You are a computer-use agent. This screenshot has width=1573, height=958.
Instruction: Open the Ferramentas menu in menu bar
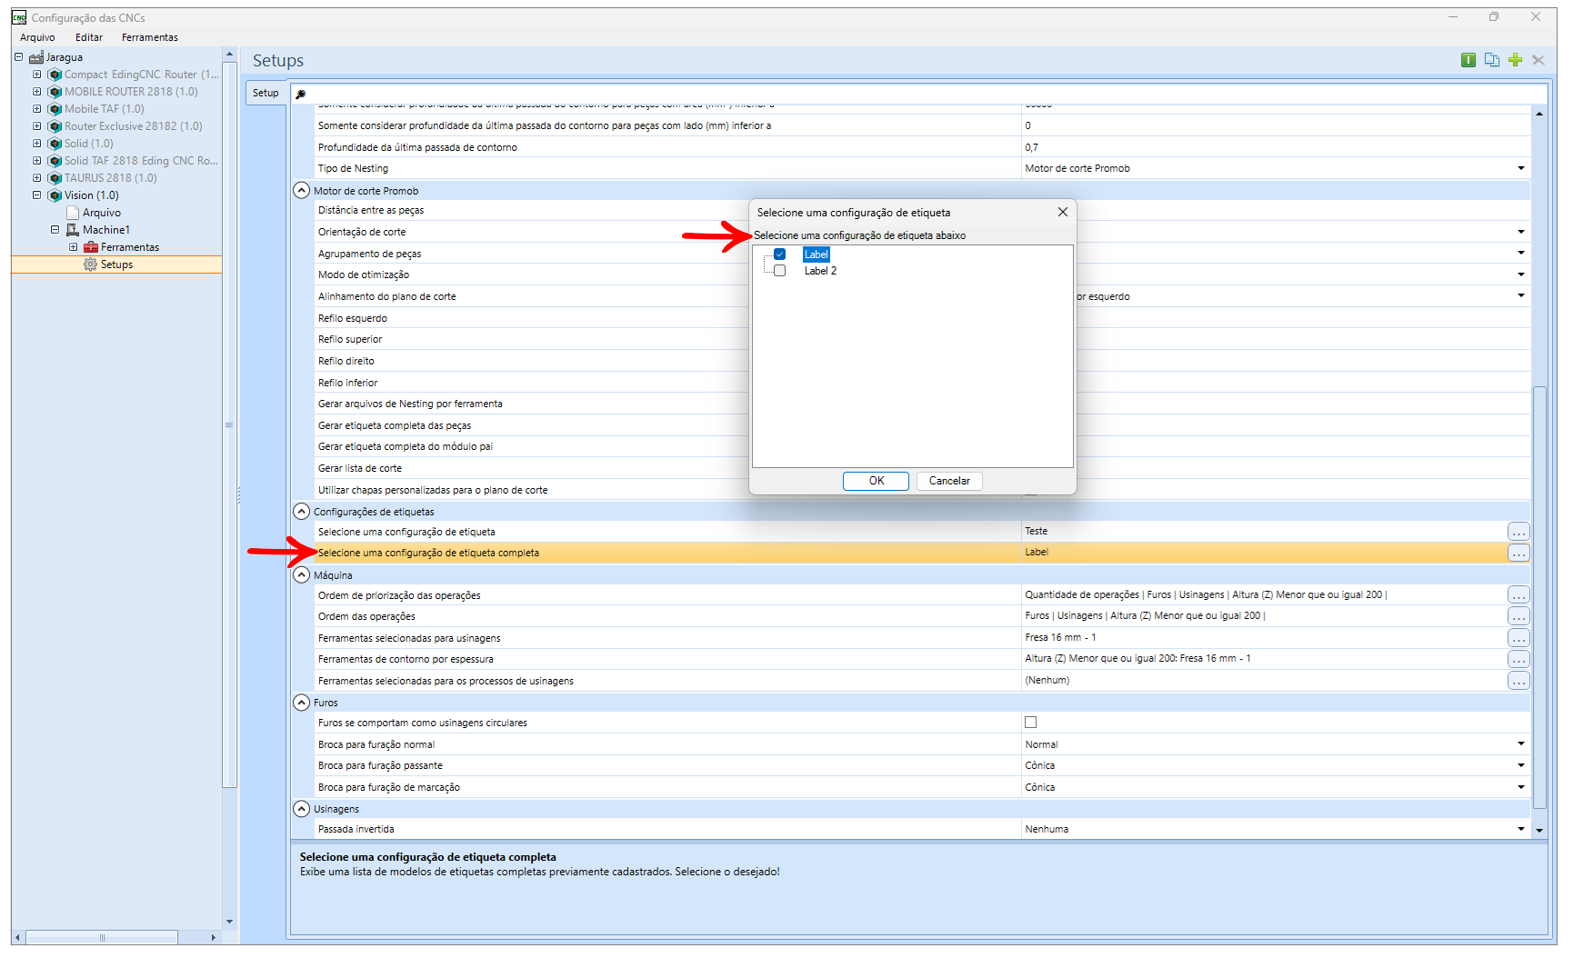pos(150,37)
